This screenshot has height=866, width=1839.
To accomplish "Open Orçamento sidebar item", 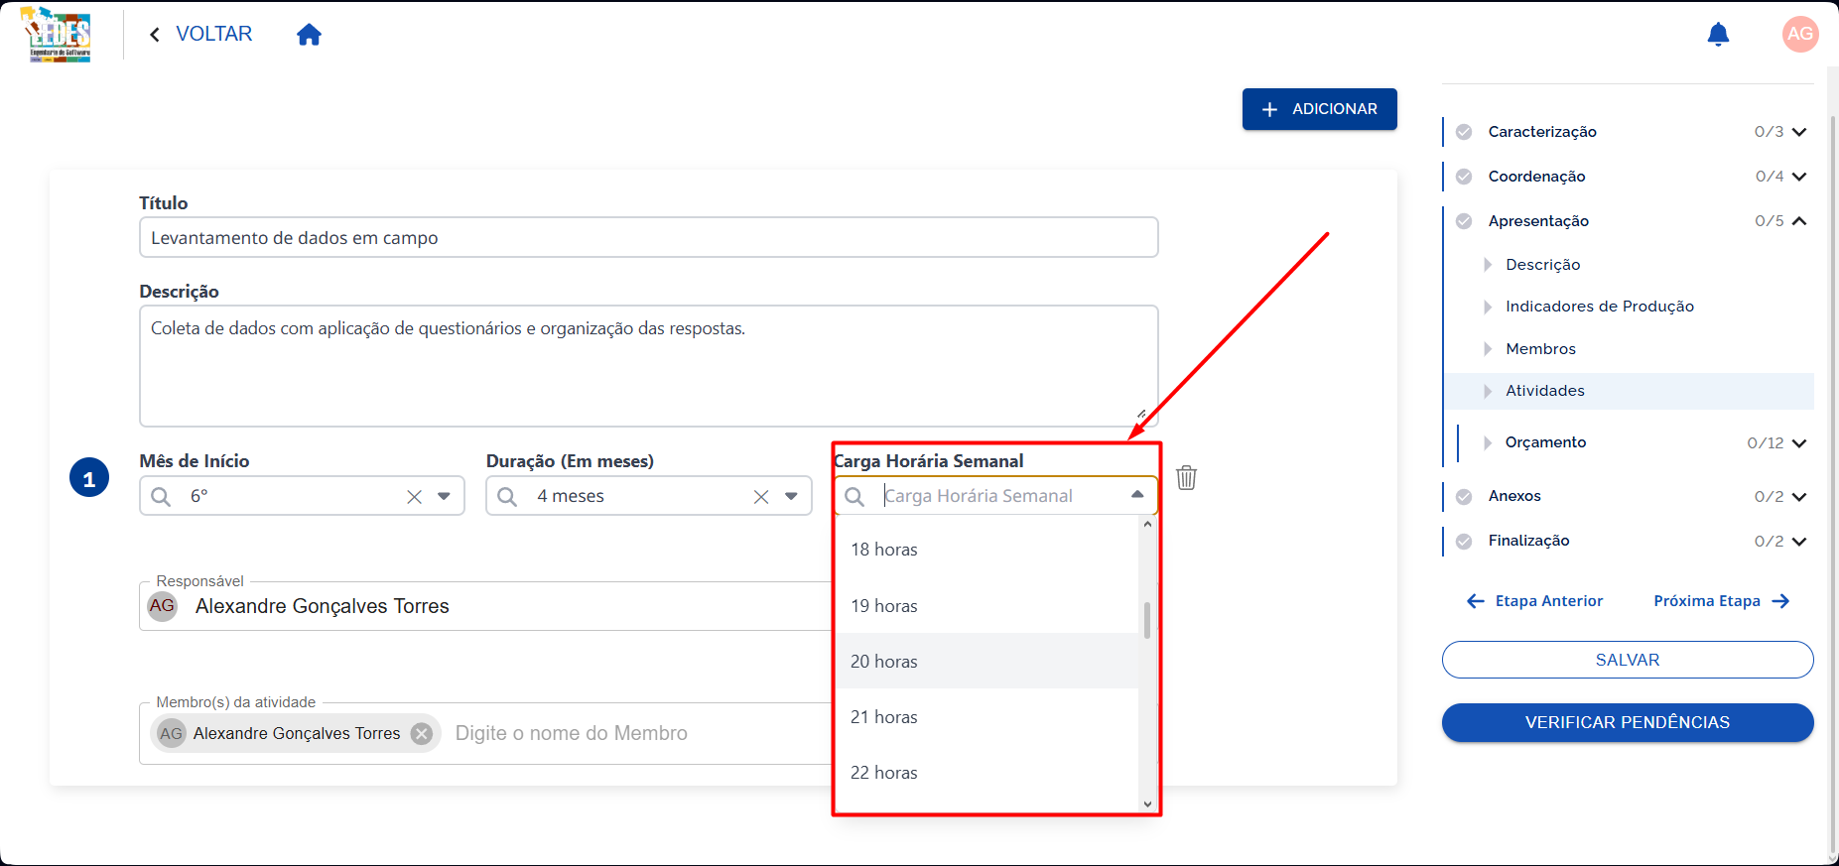I will click(1545, 442).
